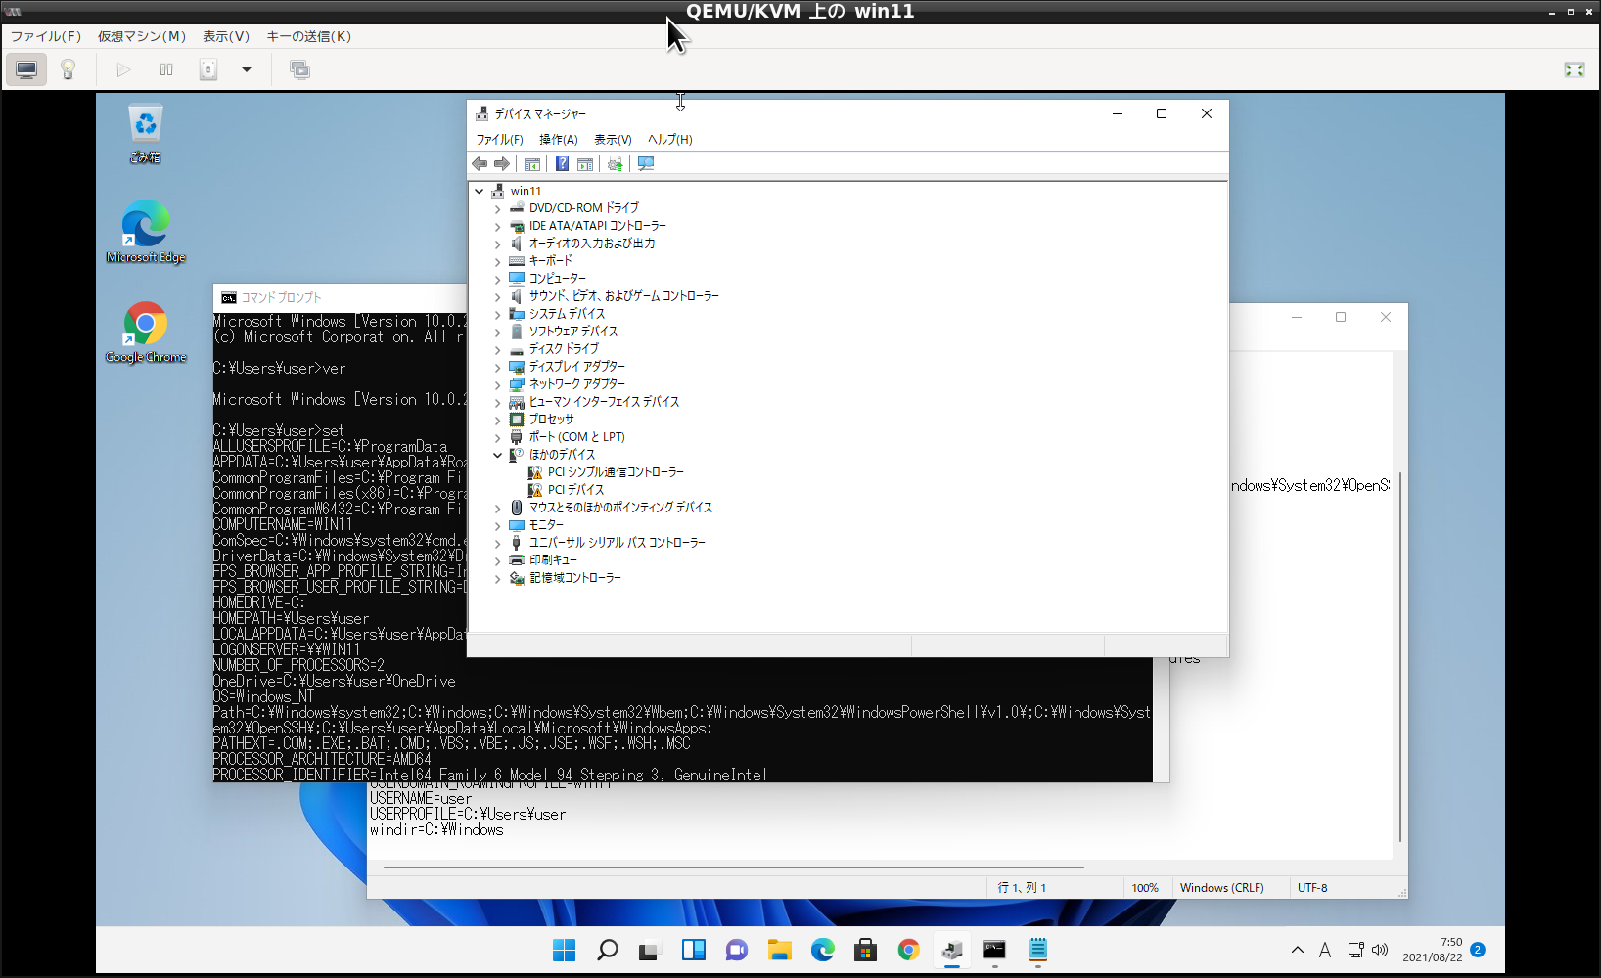Open taskbar Search magnifier
Screen dimensions: 1601x978
607,950
